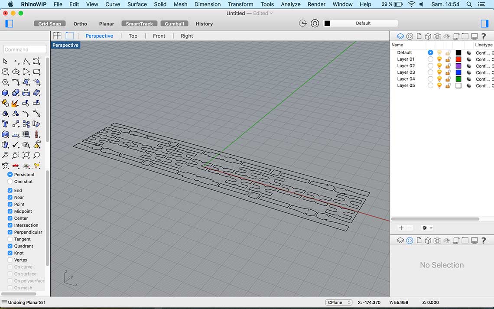This screenshot has width=494, height=309.
Task: Enable History recording
Action: 204,24
